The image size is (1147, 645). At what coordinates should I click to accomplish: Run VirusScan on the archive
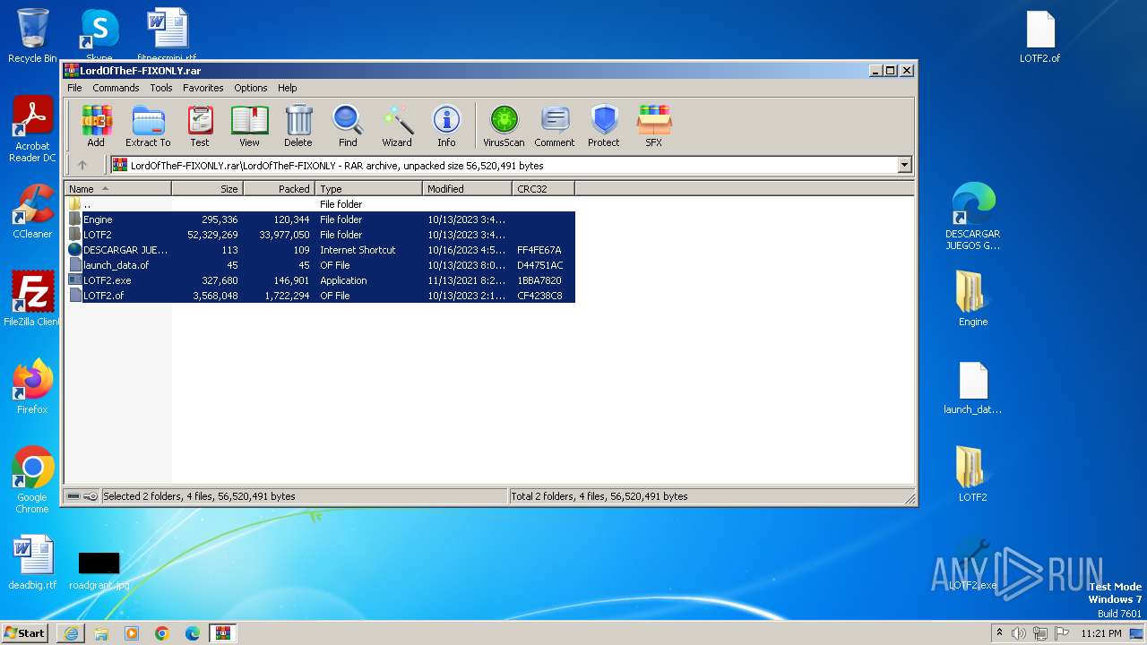pyautogui.click(x=504, y=125)
